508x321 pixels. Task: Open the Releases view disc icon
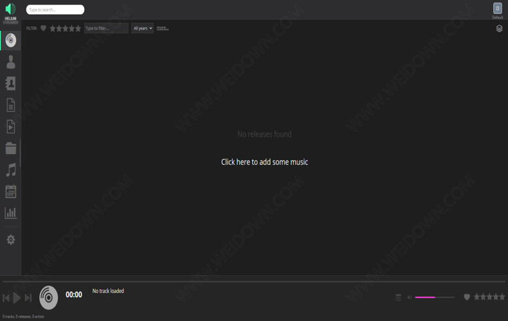tap(11, 40)
